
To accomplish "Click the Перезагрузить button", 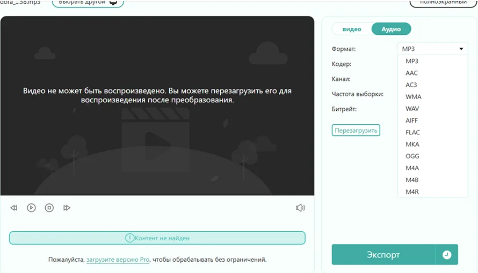I will click(356, 130).
